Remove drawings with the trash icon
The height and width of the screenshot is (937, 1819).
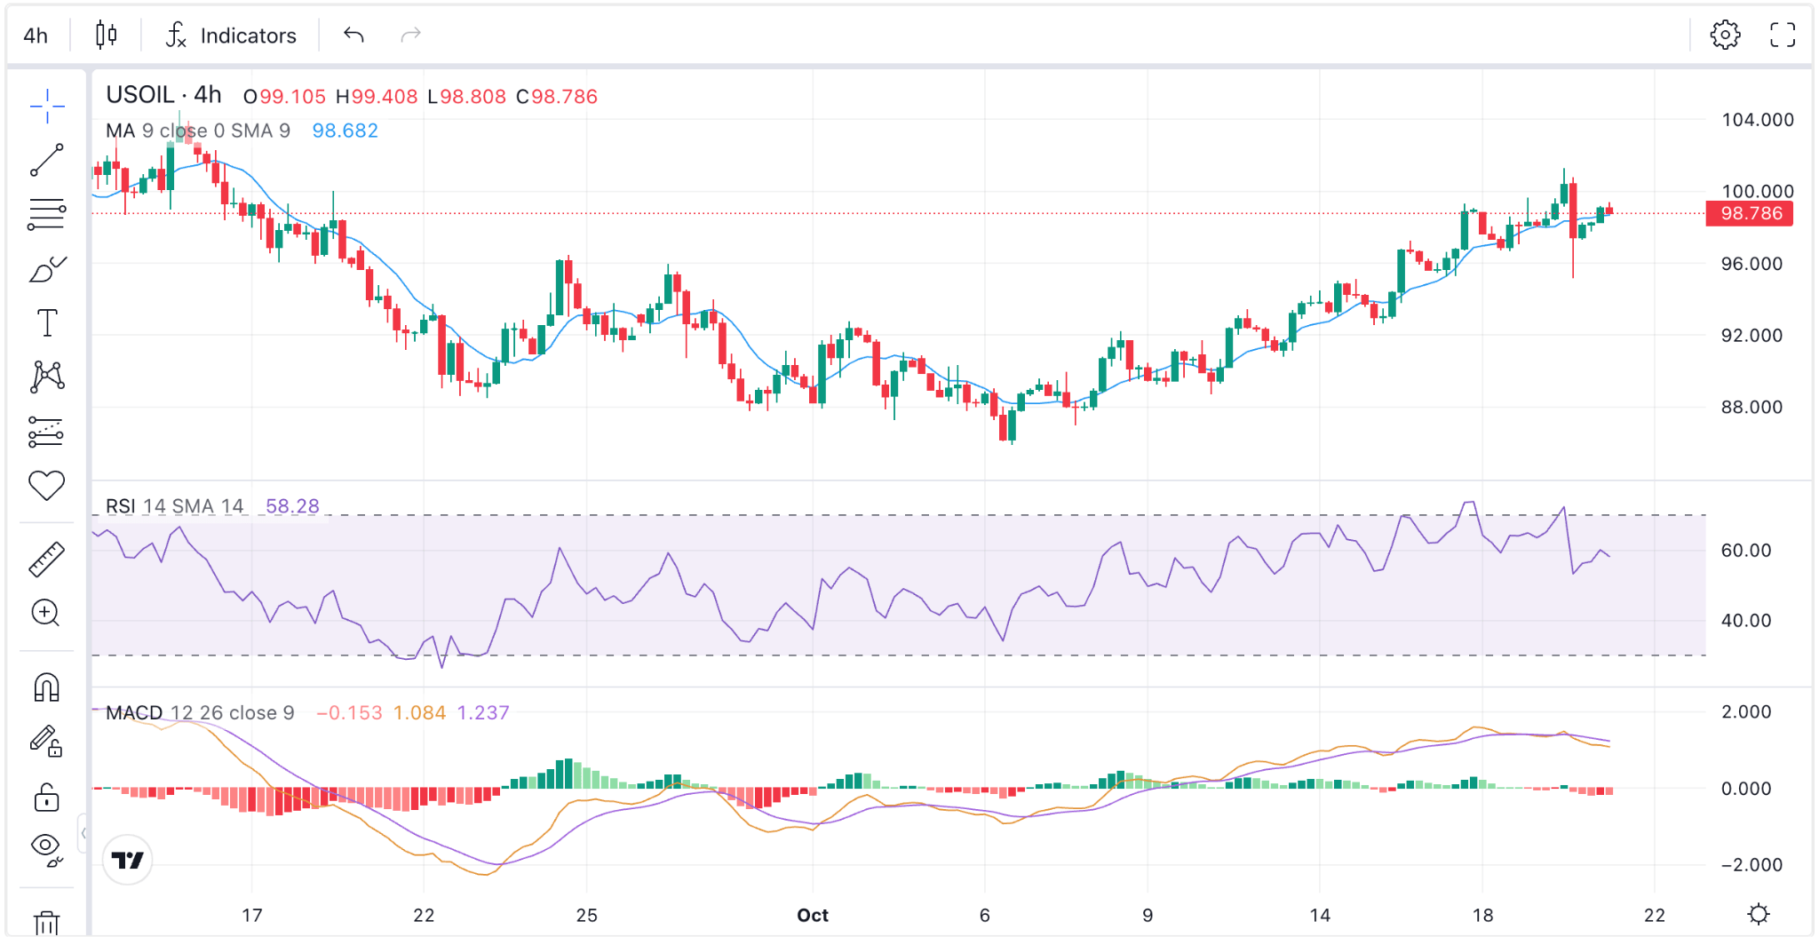47,922
